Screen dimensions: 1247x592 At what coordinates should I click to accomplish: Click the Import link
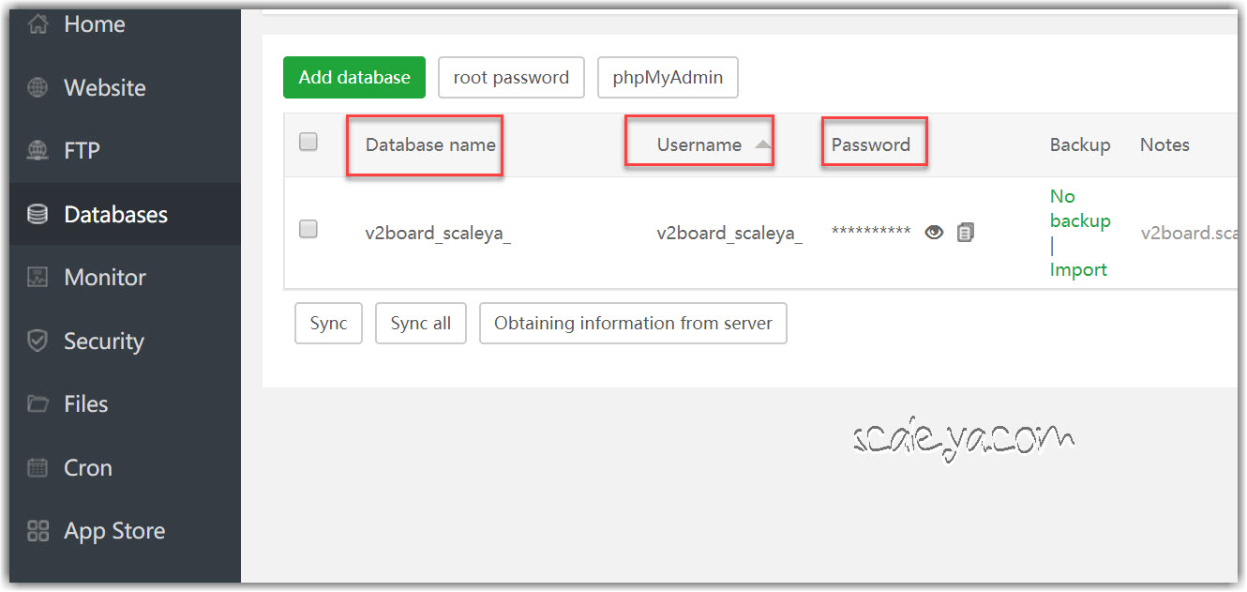point(1078,270)
